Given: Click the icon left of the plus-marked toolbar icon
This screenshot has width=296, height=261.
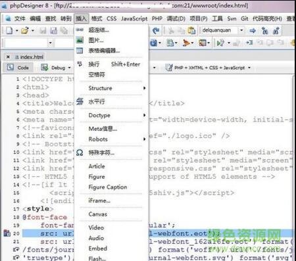Looking at the screenshot, I should [x=265, y=31].
